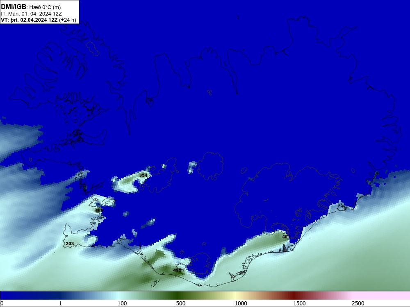This screenshot has width=410, height=307.
Task: Click the 354 elevation label
Action: (x=143, y=175)
